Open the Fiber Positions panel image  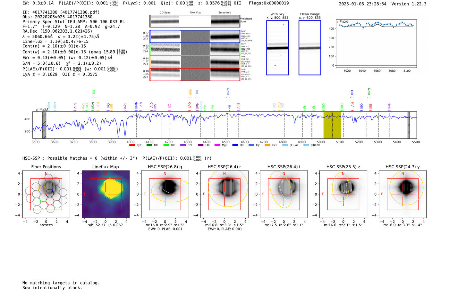tap(46, 194)
